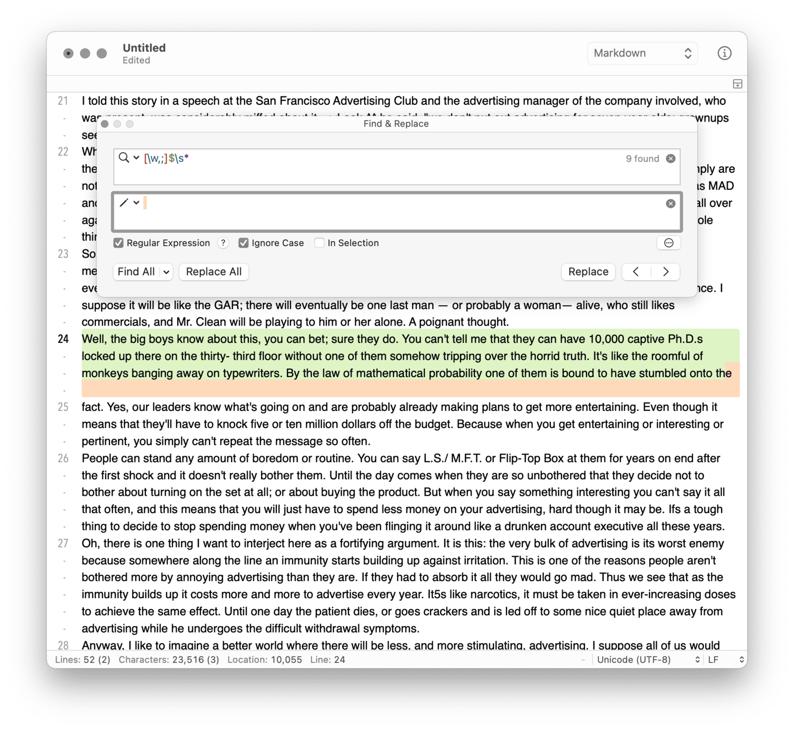
Task: Click line number 25 in gutter
Action: tap(63, 407)
